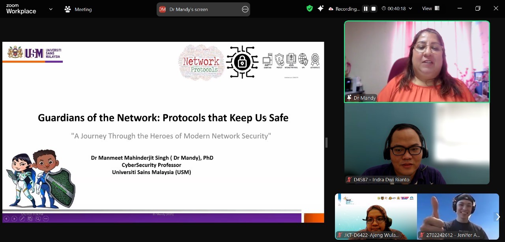Click the Dr Mandy name label

tap(365, 98)
